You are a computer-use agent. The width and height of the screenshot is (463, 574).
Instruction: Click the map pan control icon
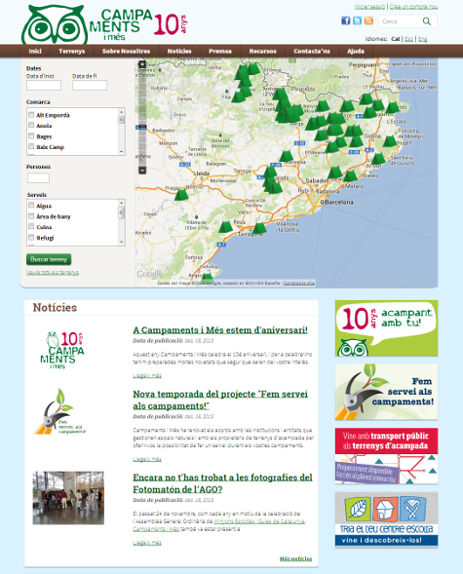(142, 64)
